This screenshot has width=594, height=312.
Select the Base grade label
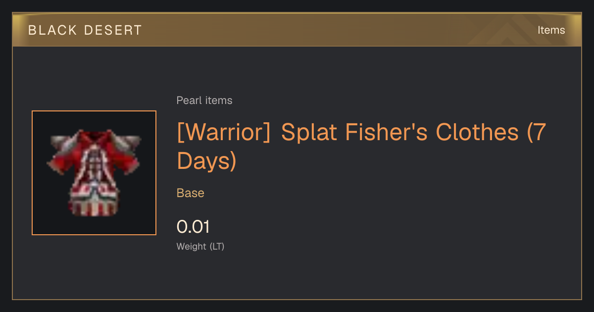pyautogui.click(x=191, y=193)
